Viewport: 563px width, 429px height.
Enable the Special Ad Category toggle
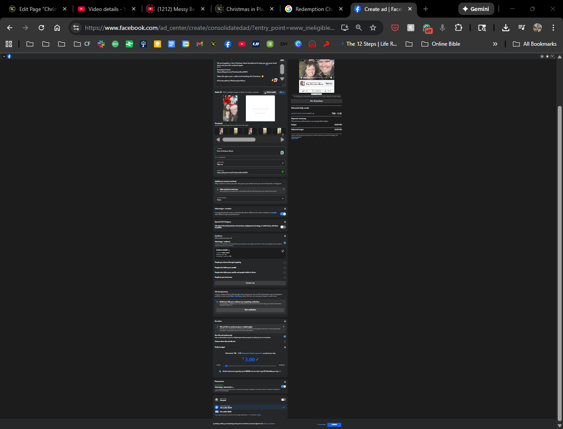click(x=283, y=227)
